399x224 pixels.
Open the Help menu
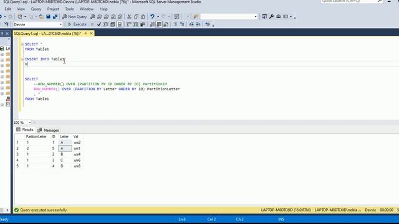pyautogui.click(x=103, y=9)
